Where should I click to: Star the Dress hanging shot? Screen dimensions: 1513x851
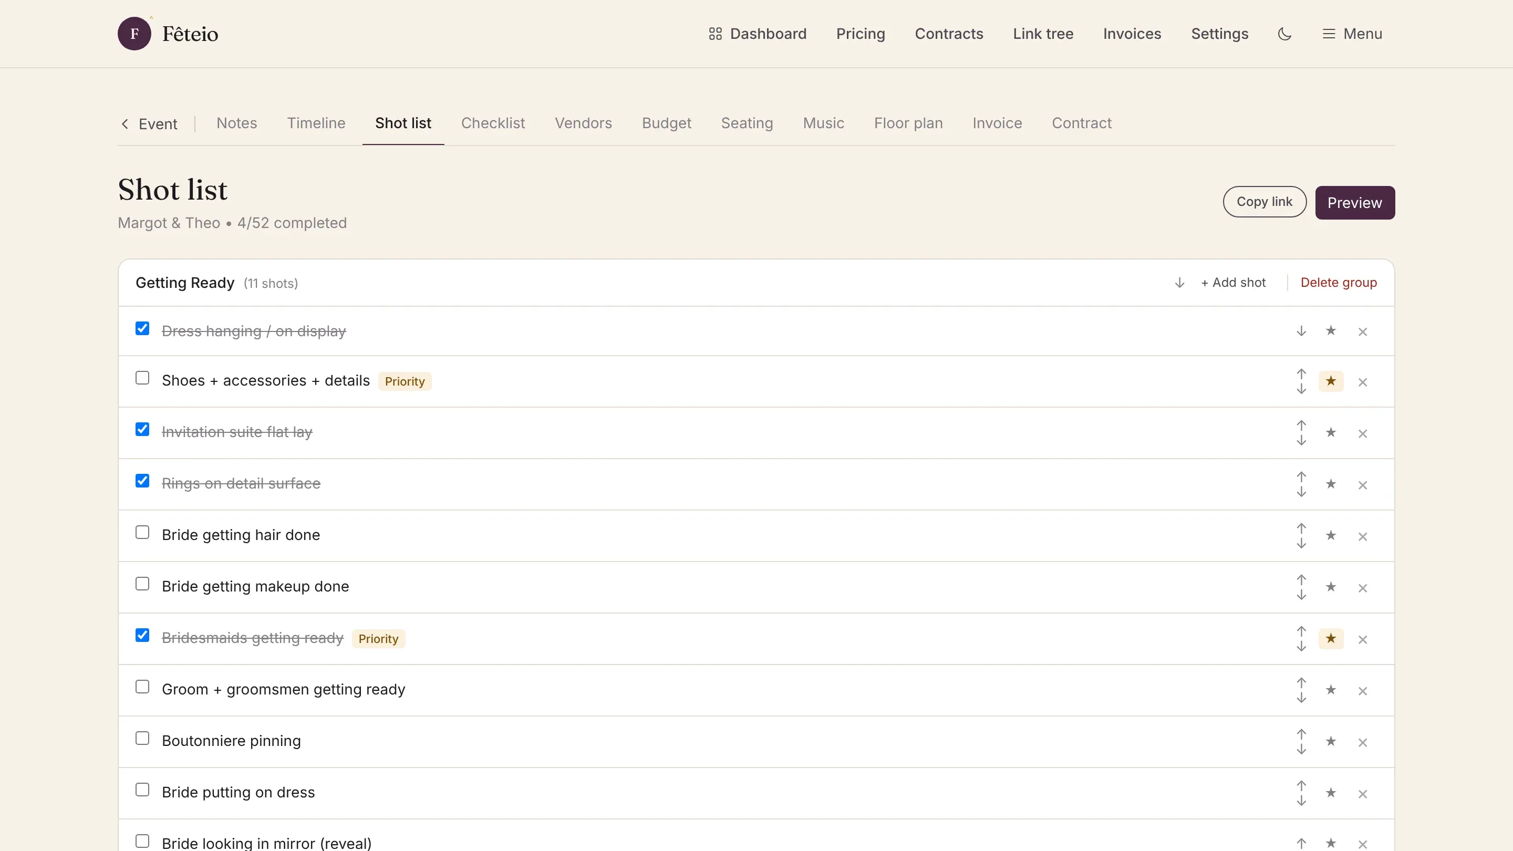pos(1331,331)
